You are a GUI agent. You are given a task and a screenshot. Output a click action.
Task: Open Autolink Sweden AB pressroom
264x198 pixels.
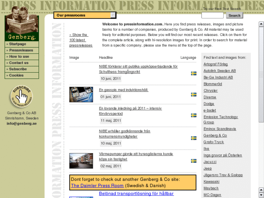click(x=220, y=71)
